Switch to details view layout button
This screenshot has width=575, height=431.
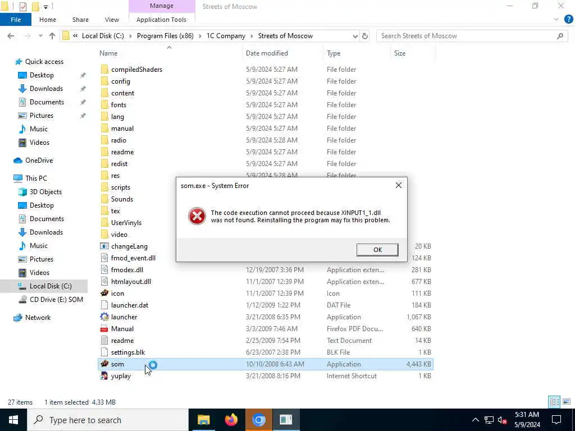click(x=554, y=402)
